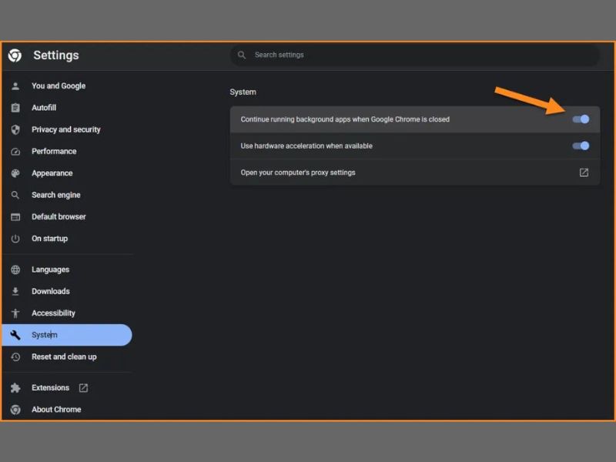Select the System sidebar item
The height and width of the screenshot is (462, 616).
[x=67, y=335]
